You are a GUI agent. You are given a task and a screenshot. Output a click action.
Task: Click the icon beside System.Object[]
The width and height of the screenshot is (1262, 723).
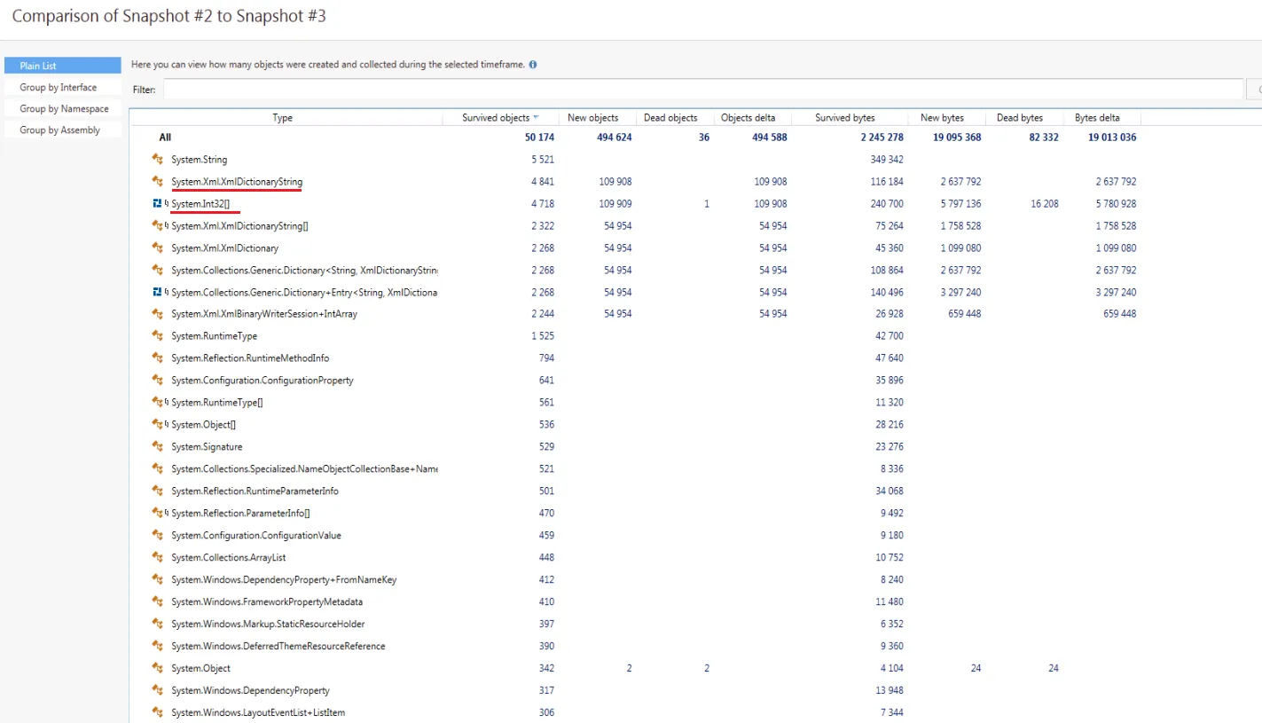point(158,425)
